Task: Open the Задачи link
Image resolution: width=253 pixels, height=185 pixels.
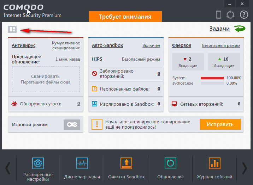Action: click(219, 29)
